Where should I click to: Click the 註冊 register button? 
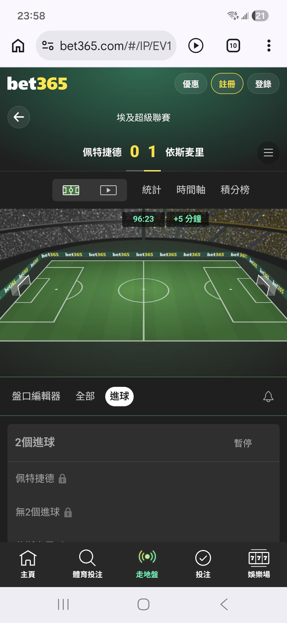coord(227,84)
